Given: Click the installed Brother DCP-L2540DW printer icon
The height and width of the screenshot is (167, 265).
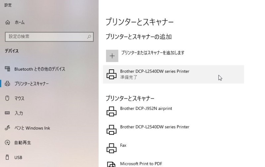Looking at the screenshot, I should tap(112, 130).
